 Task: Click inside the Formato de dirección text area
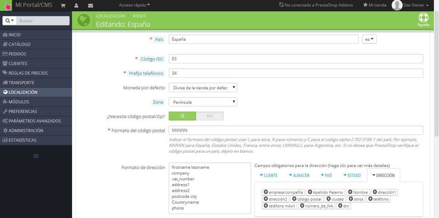pyautogui.click(x=210, y=189)
